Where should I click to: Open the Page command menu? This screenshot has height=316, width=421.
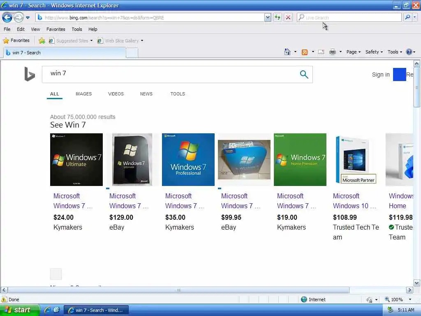point(353,52)
